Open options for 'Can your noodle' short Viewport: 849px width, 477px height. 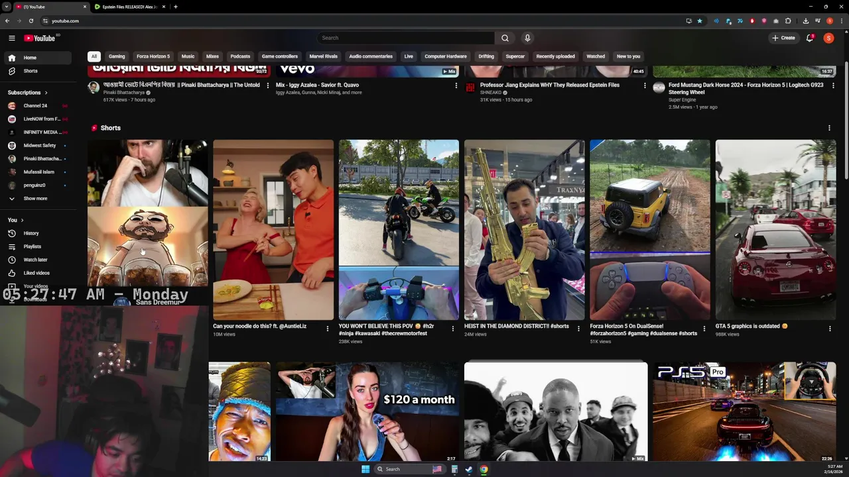pyautogui.click(x=327, y=328)
